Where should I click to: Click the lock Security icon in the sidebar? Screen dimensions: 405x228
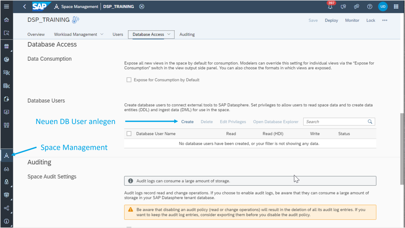click(x=7, y=182)
